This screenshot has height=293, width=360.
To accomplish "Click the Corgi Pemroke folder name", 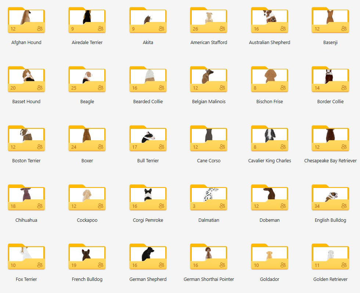I will click(148, 220).
